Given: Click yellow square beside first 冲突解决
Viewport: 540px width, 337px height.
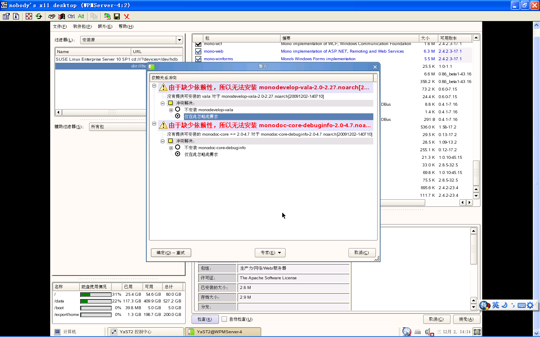Looking at the screenshot, I should [170, 103].
